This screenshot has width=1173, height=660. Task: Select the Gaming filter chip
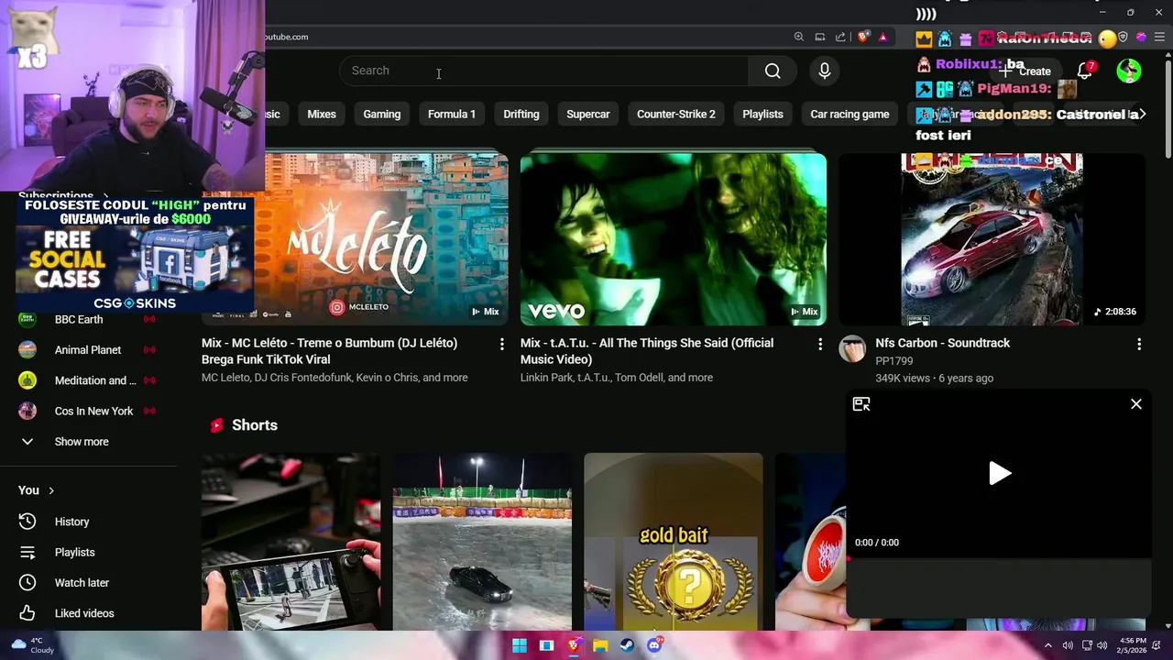[382, 114]
